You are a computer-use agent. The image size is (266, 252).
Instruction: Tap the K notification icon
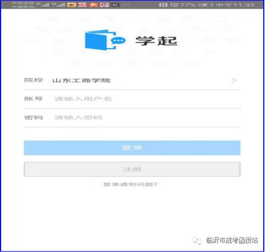[115, 5]
